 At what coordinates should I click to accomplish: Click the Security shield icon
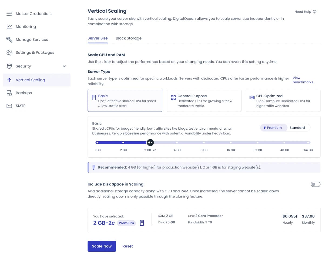point(9,66)
